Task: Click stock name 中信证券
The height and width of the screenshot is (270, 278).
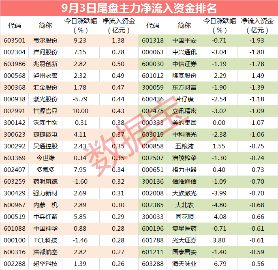Action: [184, 64]
